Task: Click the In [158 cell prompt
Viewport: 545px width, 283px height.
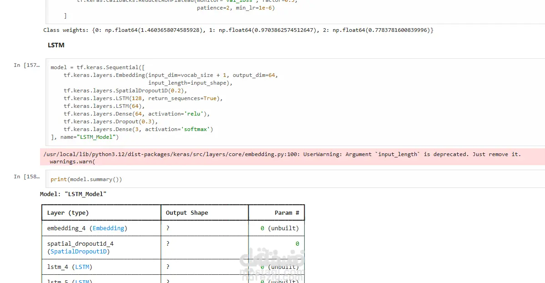Action: coord(27,177)
